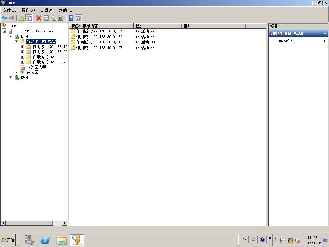Expand the IPv6 tree node

(x=11, y=78)
